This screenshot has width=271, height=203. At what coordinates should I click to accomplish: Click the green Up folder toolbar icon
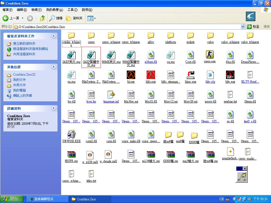click(43, 18)
